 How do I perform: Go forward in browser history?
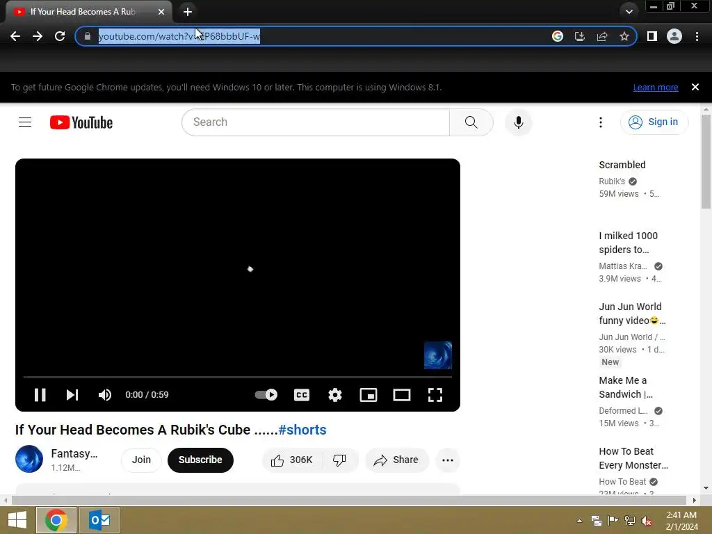[x=38, y=36]
